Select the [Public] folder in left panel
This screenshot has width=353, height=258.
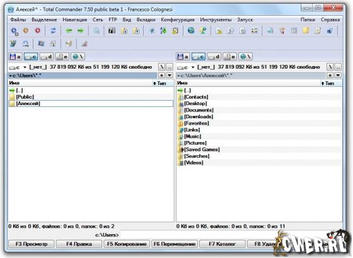pos(91,97)
